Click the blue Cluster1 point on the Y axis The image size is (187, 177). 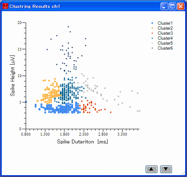tap(26, 102)
